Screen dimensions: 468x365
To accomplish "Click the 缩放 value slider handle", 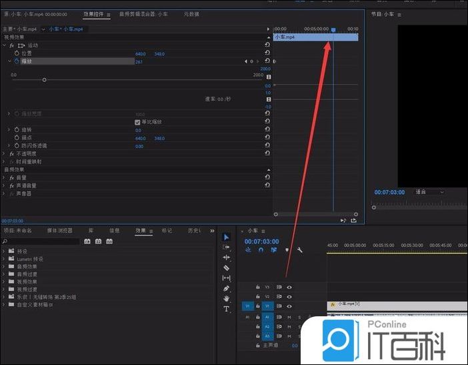I will click(x=44, y=80).
